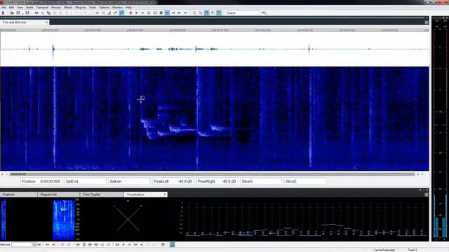Open the Help menu
The image size is (449, 252).
click(x=129, y=8)
